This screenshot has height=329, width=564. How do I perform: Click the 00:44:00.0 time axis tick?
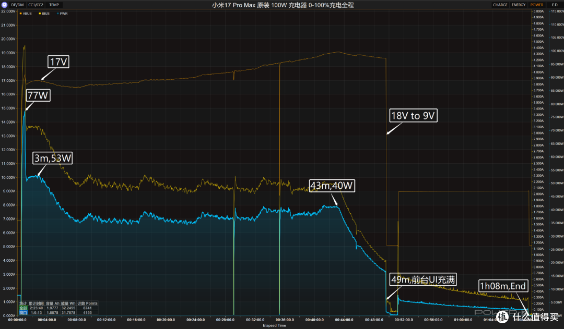(x=344, y=320)
